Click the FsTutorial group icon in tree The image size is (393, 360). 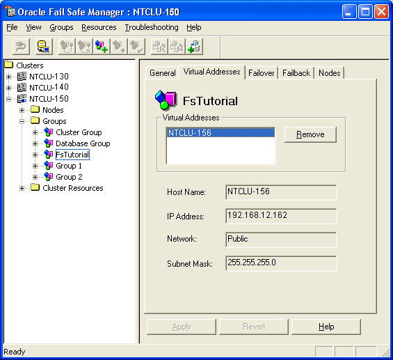pos(49,155)
